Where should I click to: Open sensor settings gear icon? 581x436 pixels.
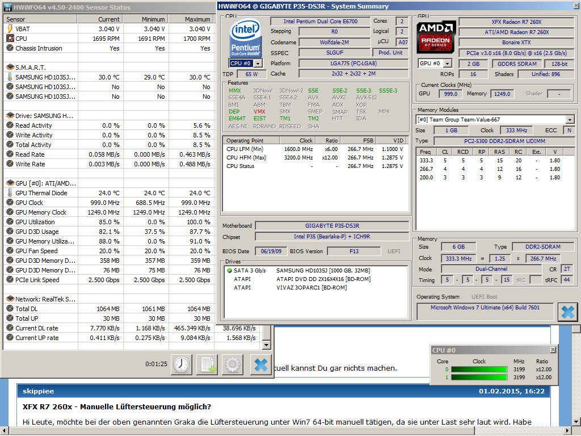click(233, 364)
